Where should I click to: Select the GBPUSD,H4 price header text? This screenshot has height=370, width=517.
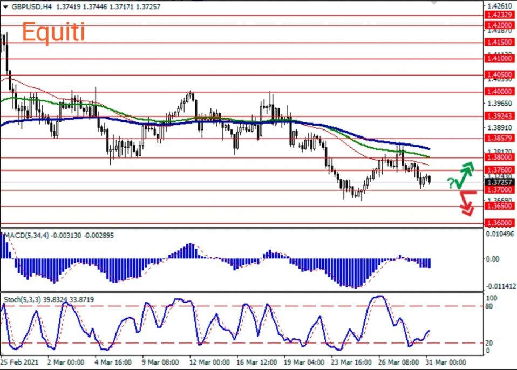pos(86,6)
